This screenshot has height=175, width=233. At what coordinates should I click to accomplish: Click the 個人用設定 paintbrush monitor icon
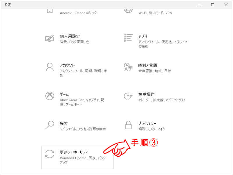50,38
